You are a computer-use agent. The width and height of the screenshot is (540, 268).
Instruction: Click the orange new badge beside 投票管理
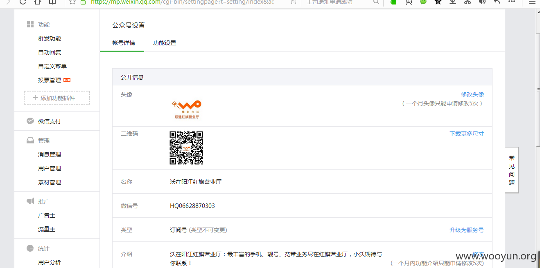point(67,80)
